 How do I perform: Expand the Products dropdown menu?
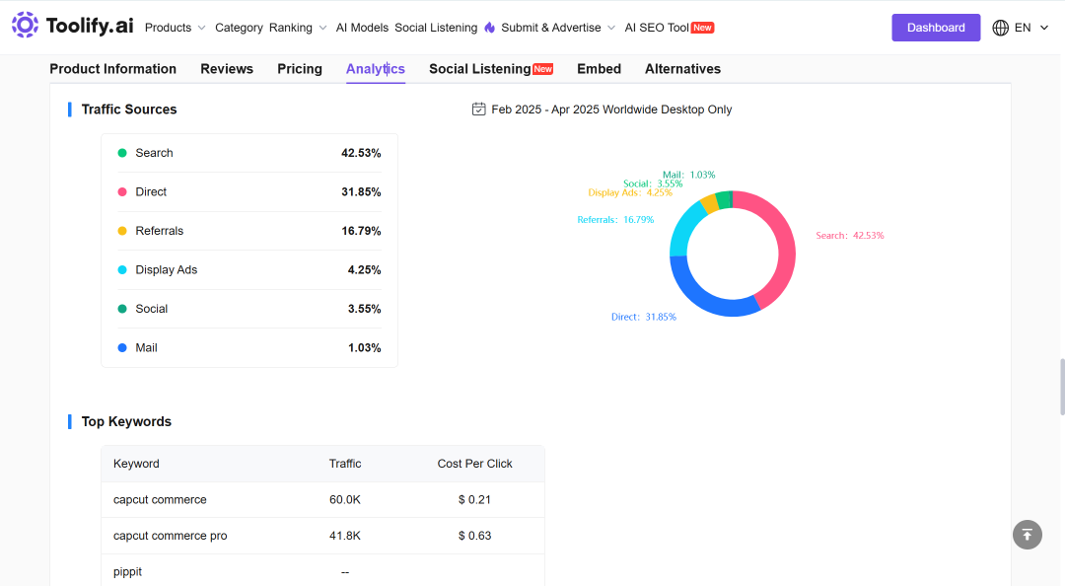pyautogui.click(x=202, y=28)
